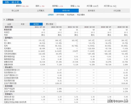Click the 币种 row label

6,35
